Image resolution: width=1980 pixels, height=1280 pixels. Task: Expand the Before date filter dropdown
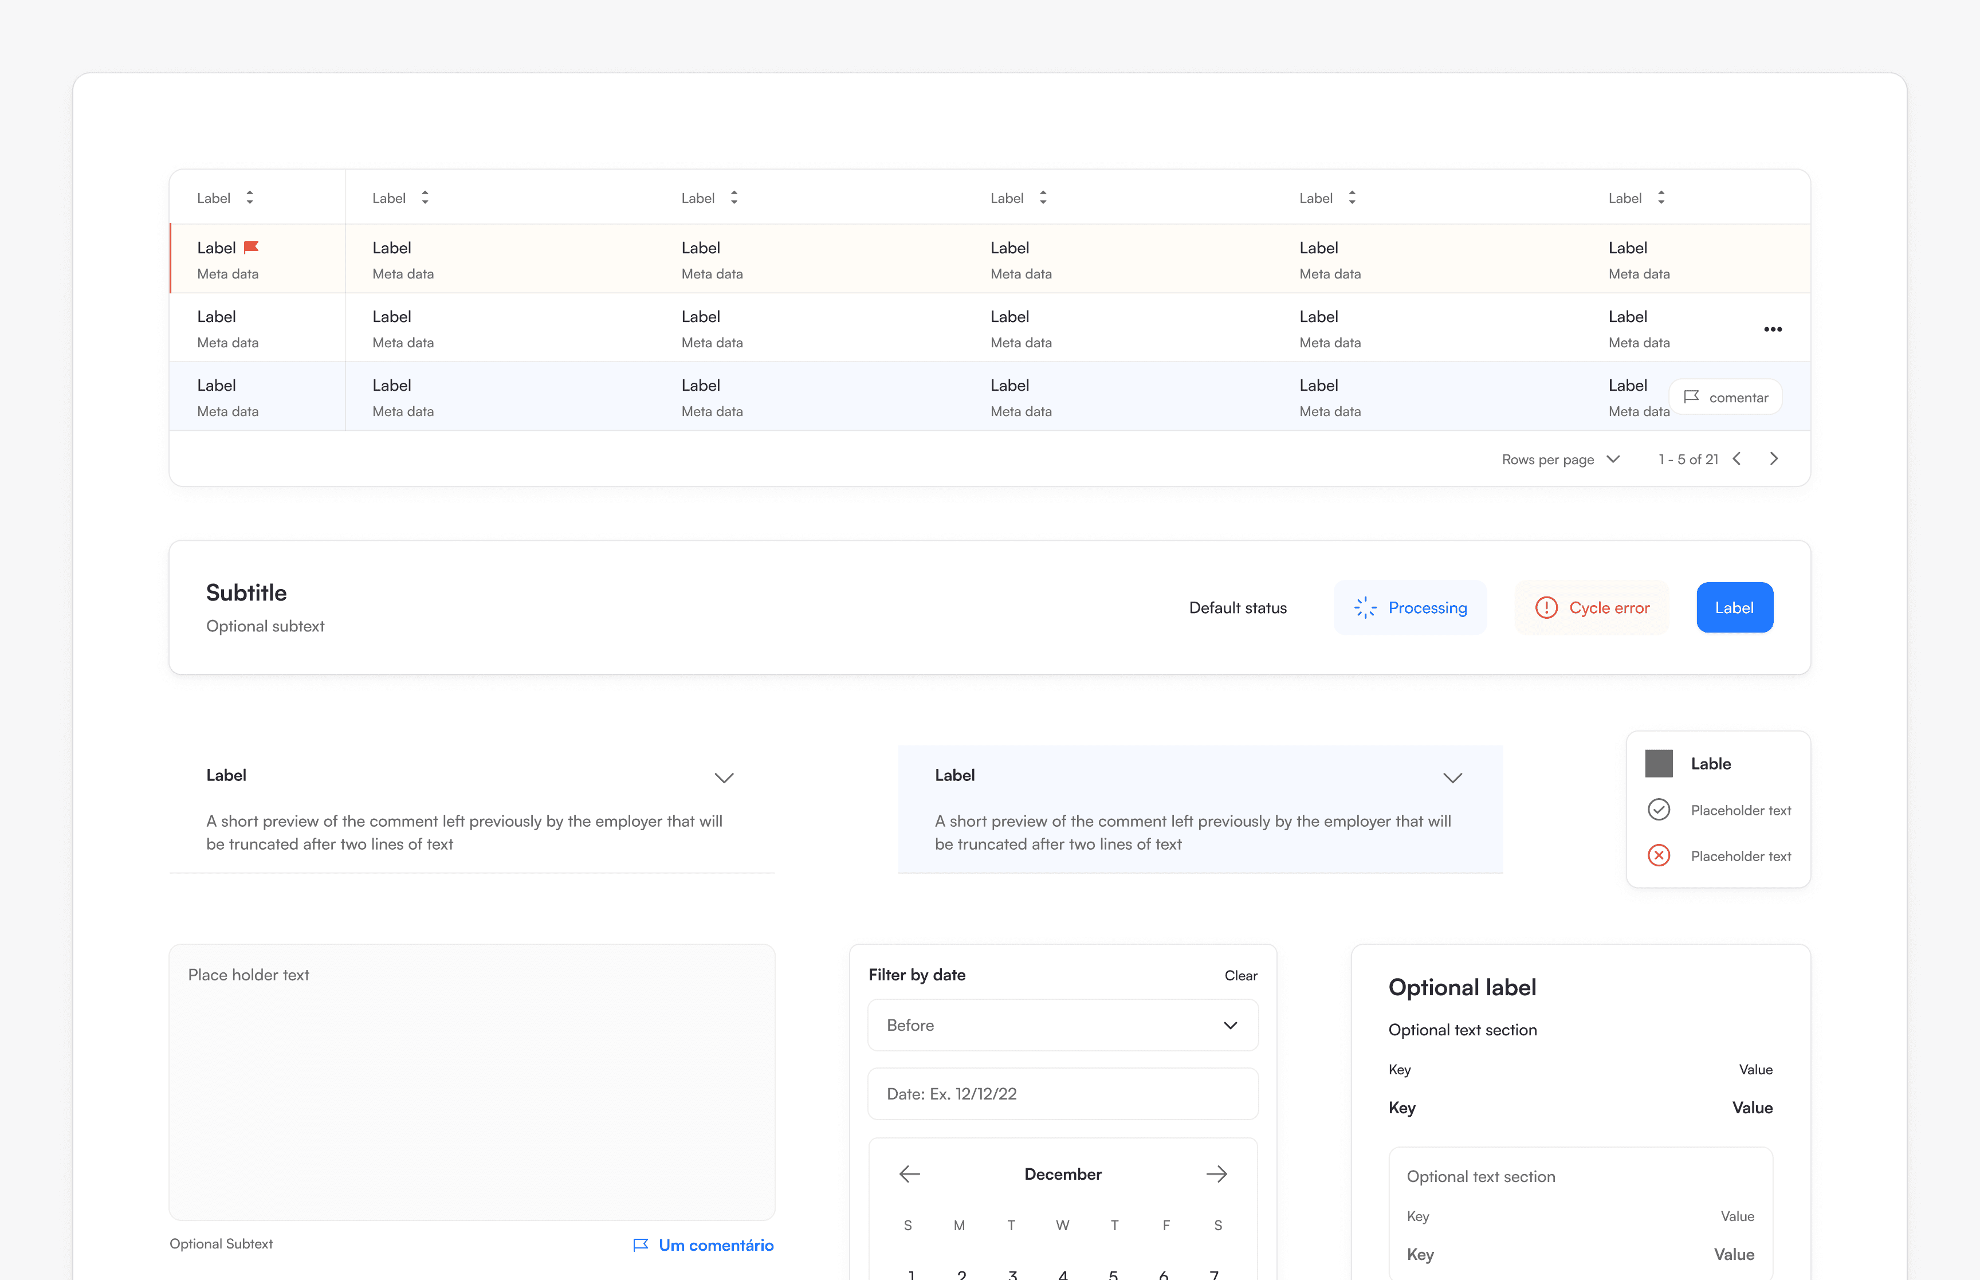point(1063,1025)
